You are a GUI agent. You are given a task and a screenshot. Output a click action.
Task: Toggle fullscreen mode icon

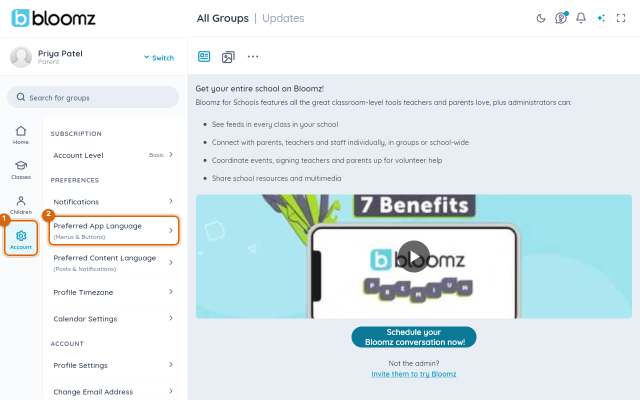(x=621, y=18)
